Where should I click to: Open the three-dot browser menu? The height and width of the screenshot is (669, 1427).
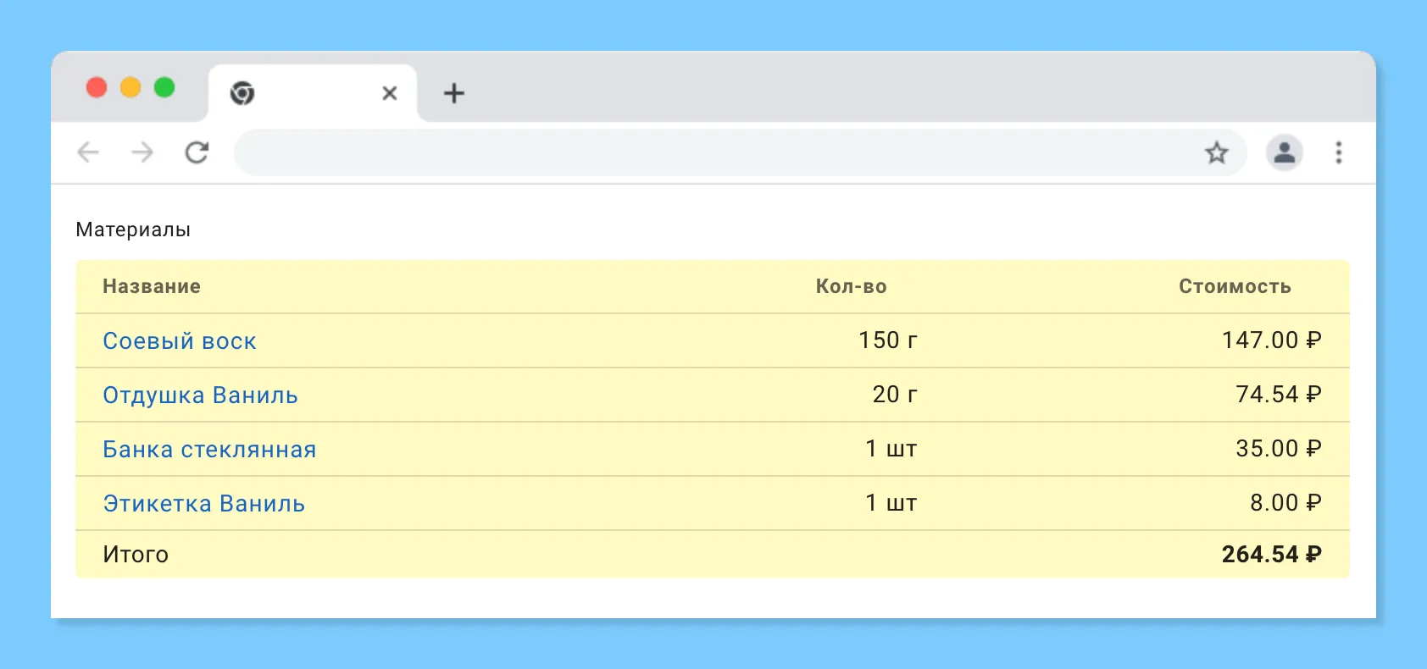coord(1339,152)
